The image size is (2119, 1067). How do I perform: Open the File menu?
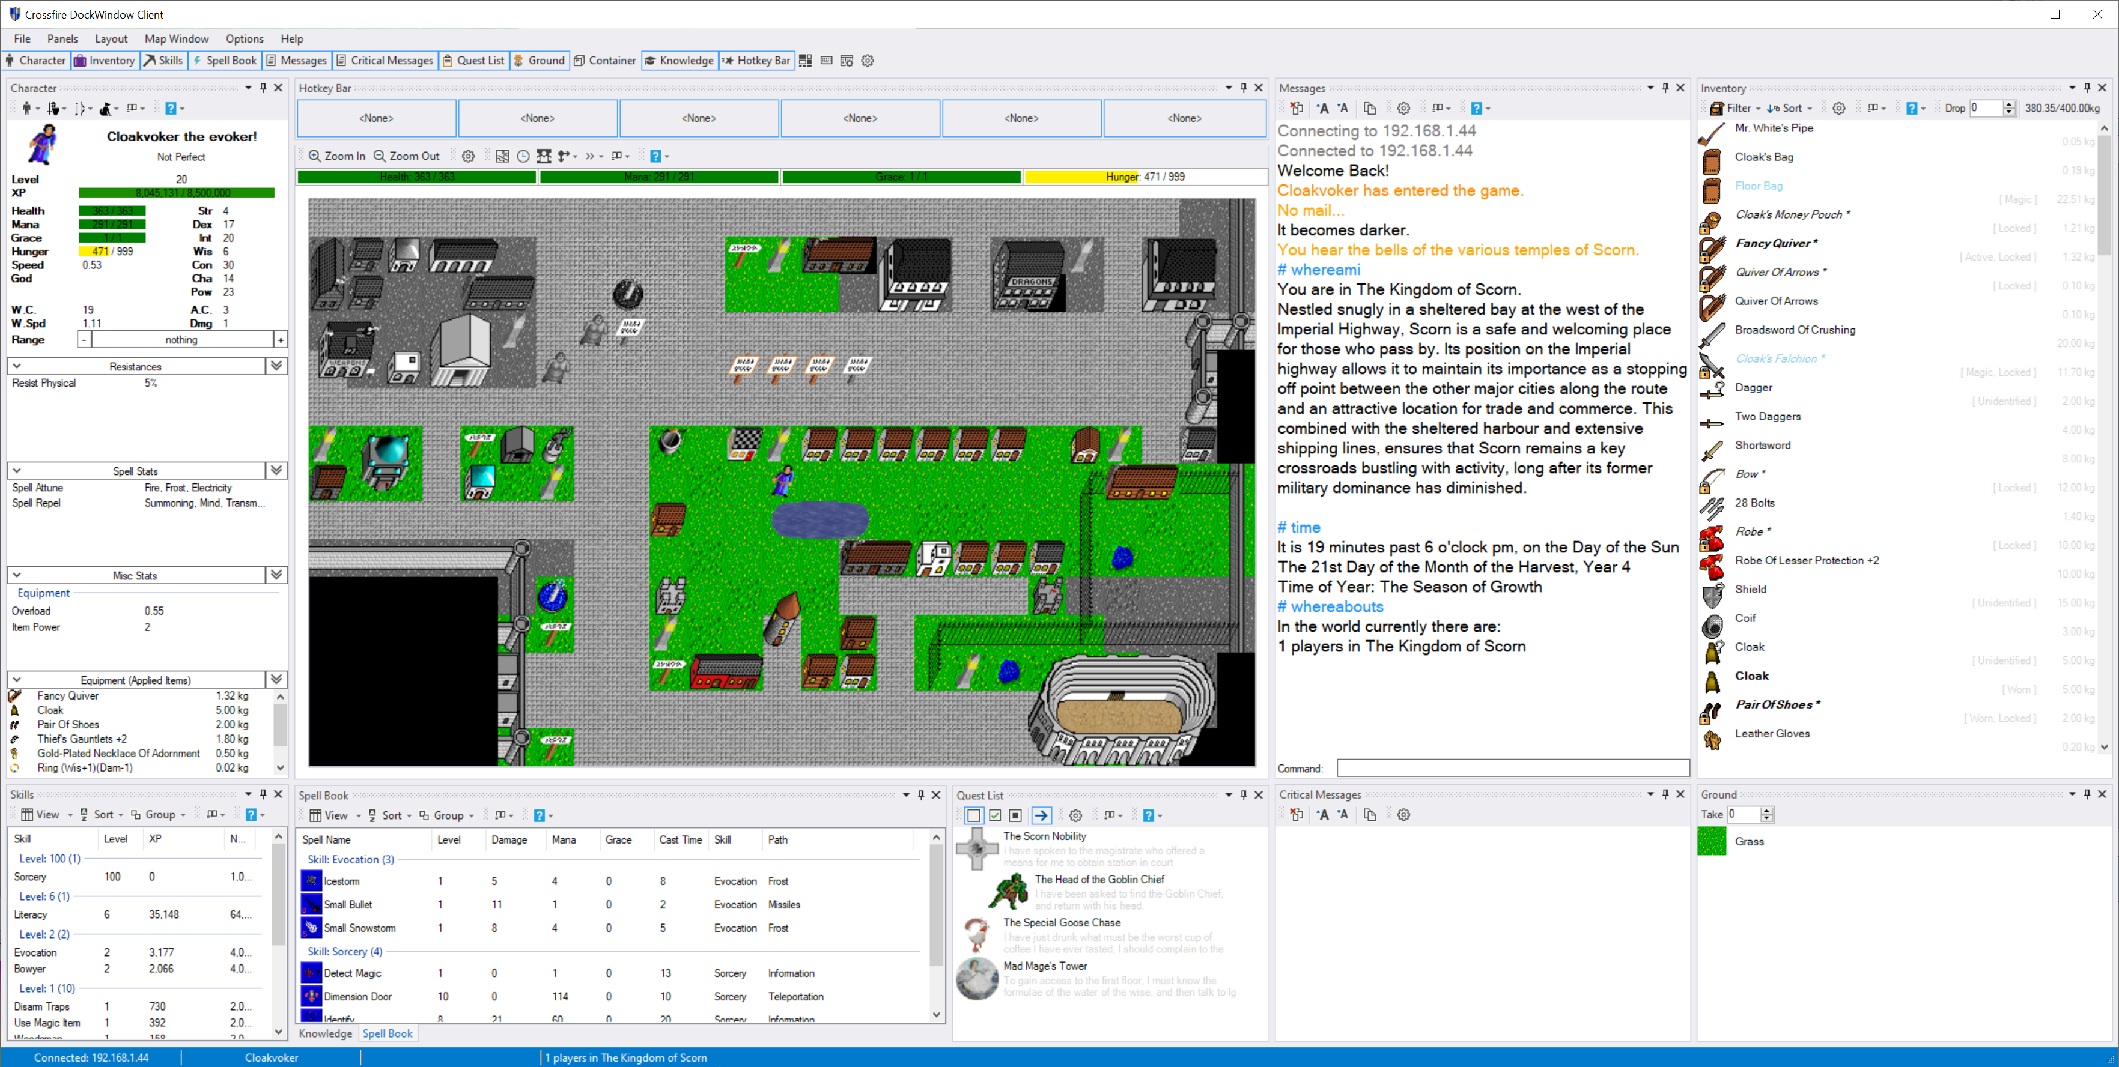[22, 38]
